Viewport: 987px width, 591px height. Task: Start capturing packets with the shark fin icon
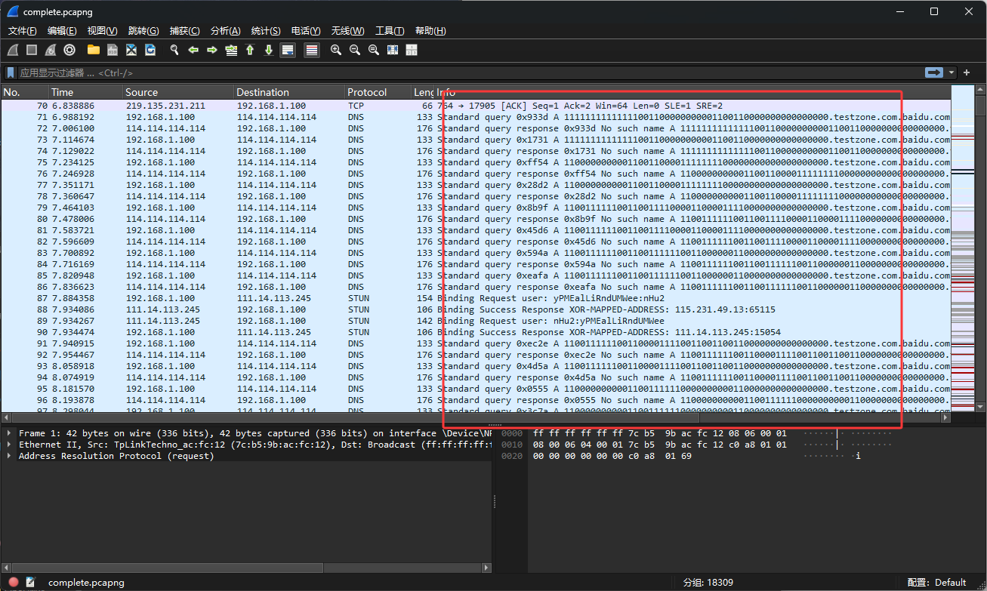(13, 50)
